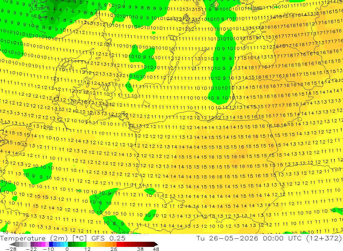Viewport: 343px width, 251px height.
Task: Click the '(12+372)' forecast hour label
Action: [324, 238]
